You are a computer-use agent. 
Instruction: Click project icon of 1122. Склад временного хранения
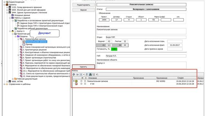pos(10,7)
